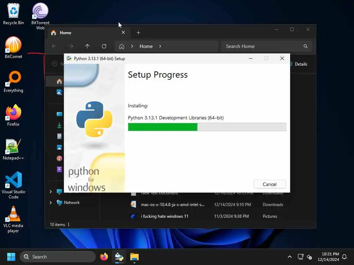This screenshot has height=265, width=354.
Task: Select the Videos quick access icon in the sidebar
Action: 59,169
